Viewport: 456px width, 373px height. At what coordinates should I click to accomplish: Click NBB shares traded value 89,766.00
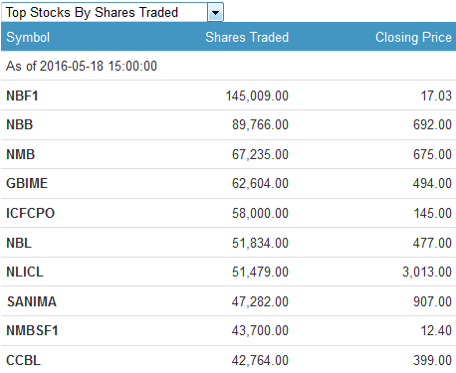[x=260, y=124]
